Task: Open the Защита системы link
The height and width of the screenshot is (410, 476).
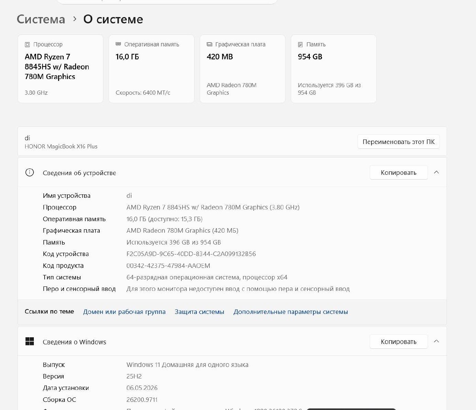Action: coord(199,312)
